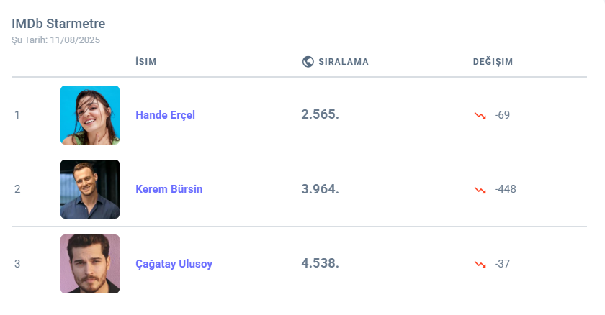Click the change value -448
This screenshot has width=605, height=315.
tap(506, 189)
